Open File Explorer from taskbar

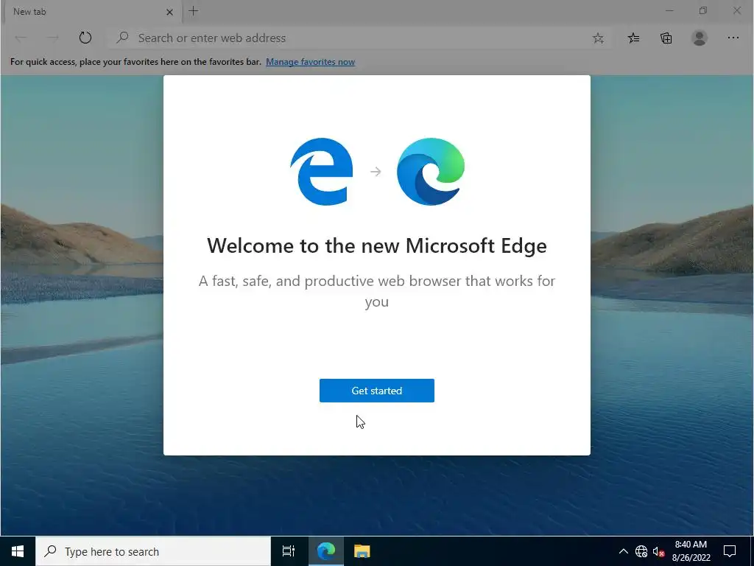[362, 551]
